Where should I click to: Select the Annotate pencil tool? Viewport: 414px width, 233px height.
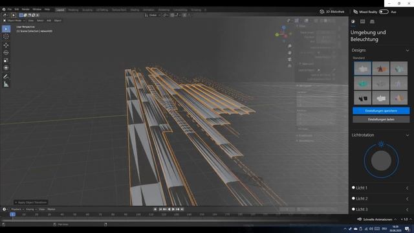(6, 76)
